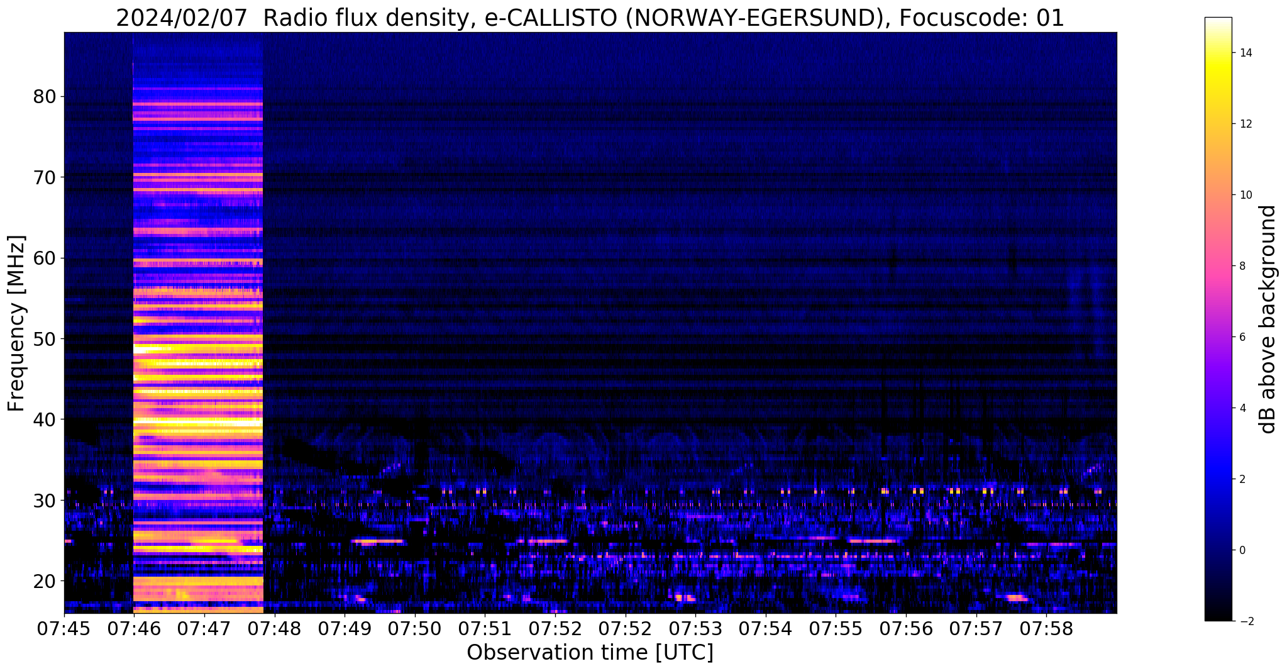Select the 07:58 time tick label
Image resolution: width=1287 pixels, height=671 pixels.
pyautogui.click(x=1047, y=628)
